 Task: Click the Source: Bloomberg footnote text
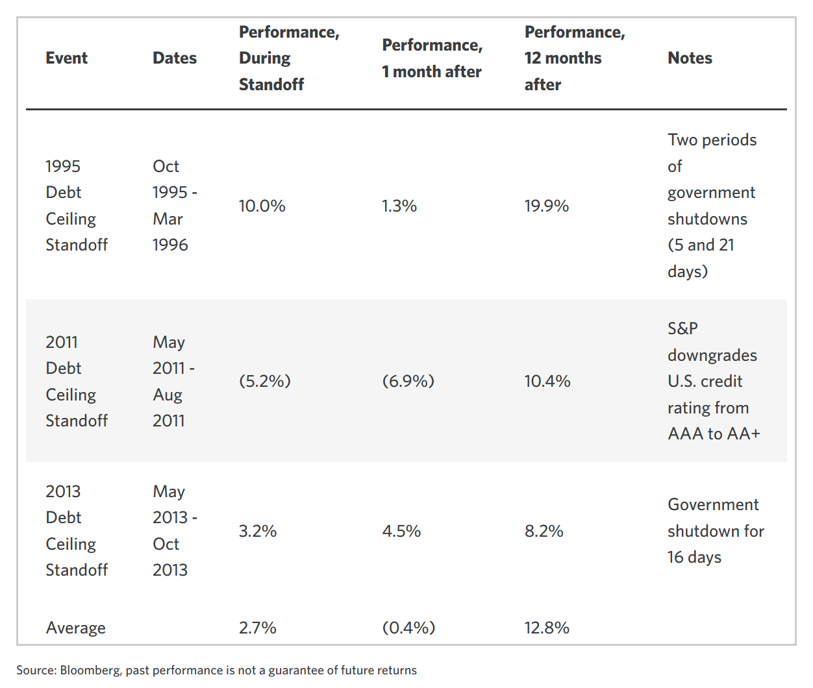216,670
